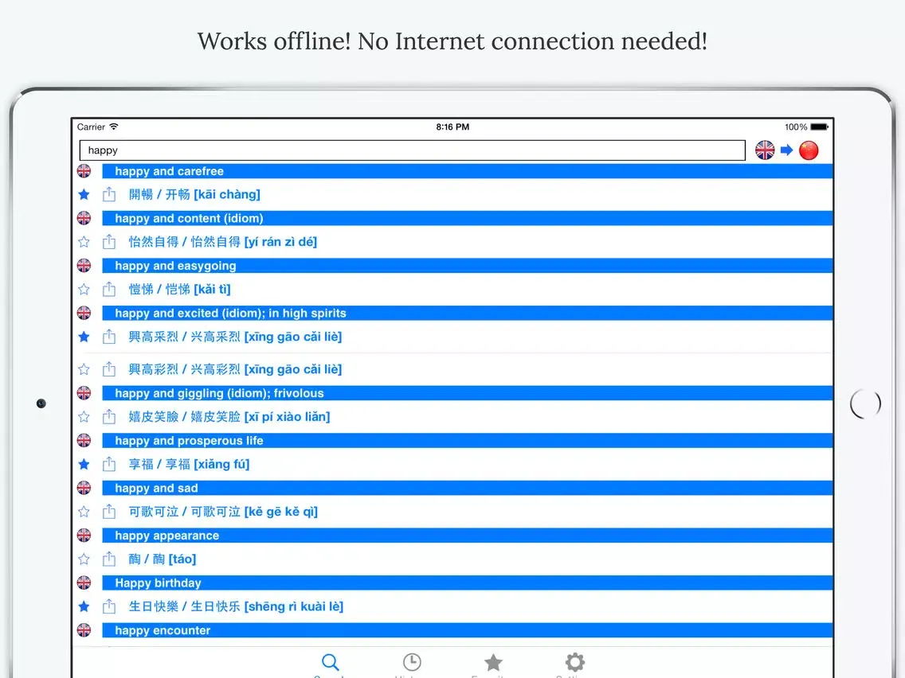Share the 嬉皮笑臉 entry
The image size is (905, 678).
click(109, 416)
